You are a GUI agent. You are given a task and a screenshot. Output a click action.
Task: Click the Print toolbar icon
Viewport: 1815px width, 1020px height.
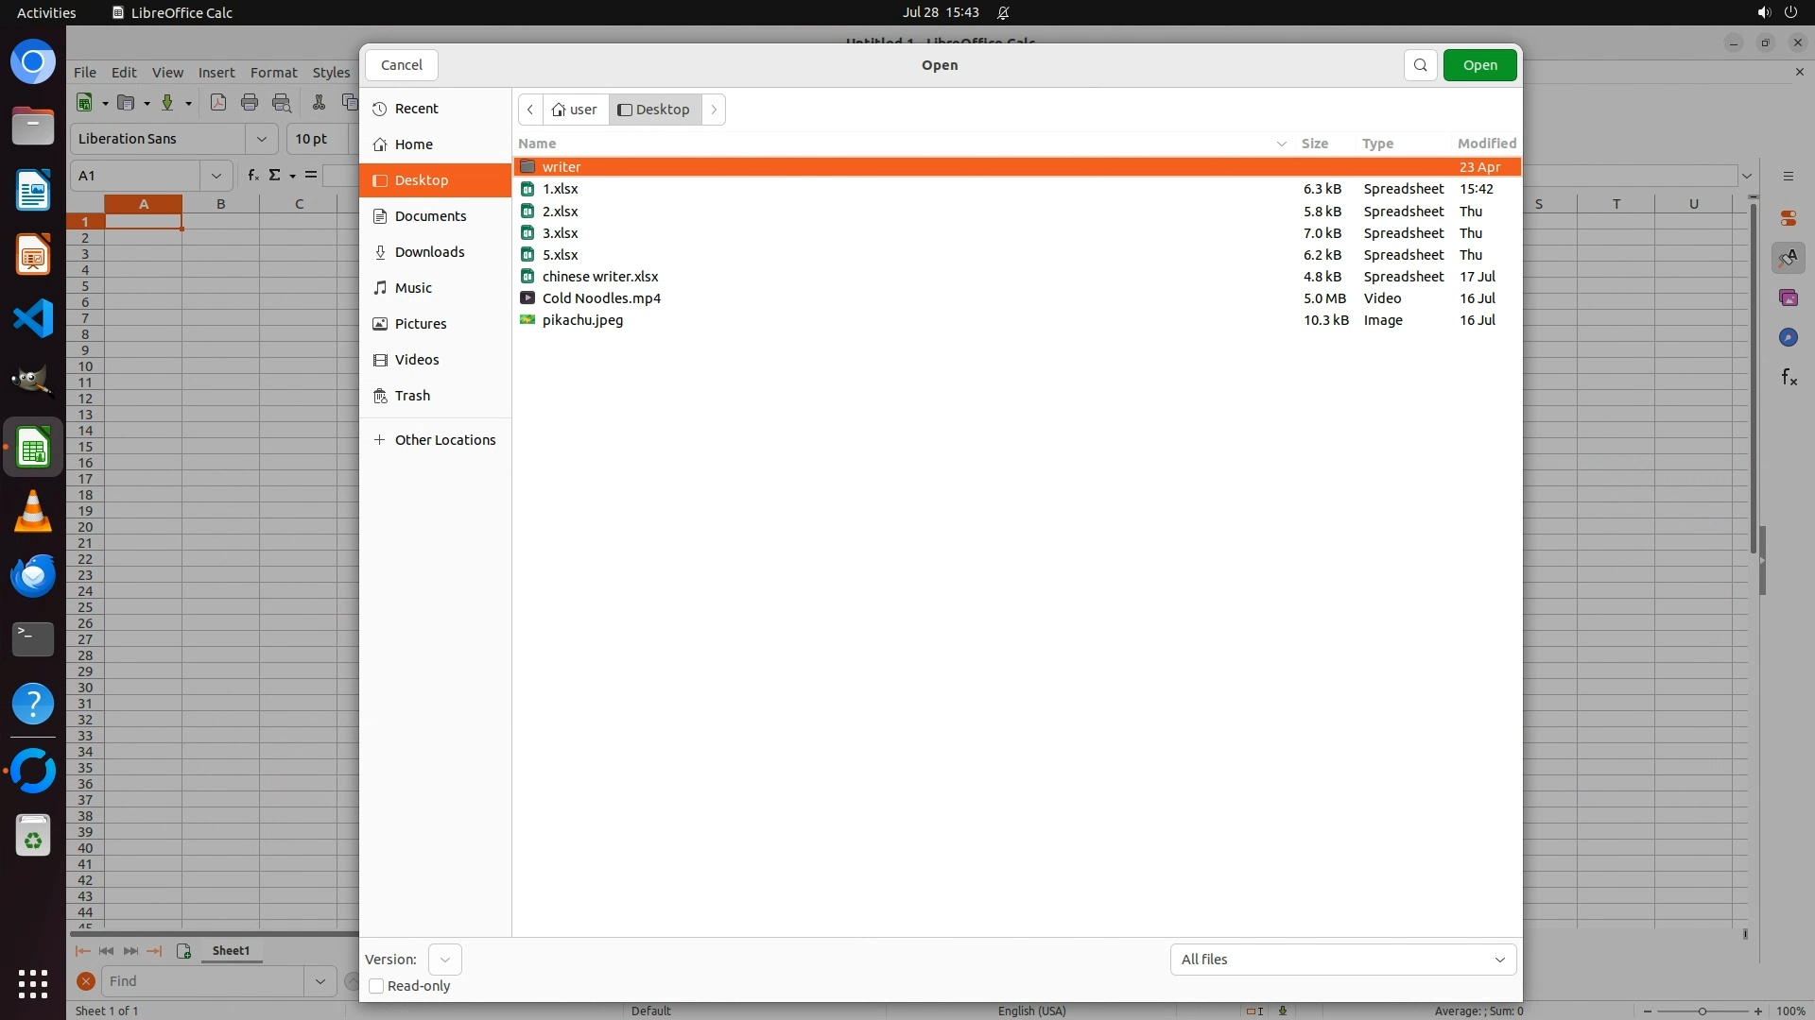coord(250,103)
